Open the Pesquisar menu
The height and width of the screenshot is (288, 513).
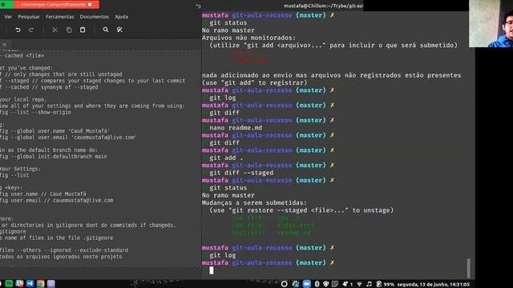(29, 17)
